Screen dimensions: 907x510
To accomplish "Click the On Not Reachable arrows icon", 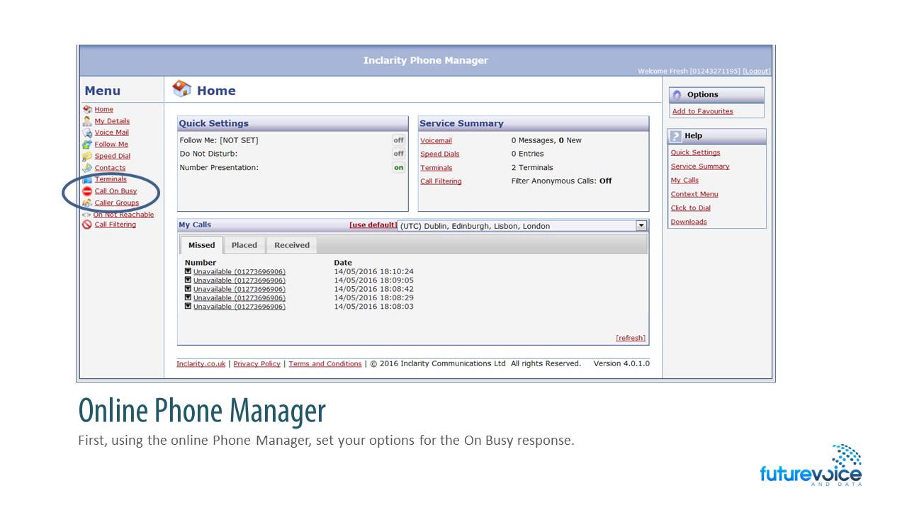I will 86,215.
